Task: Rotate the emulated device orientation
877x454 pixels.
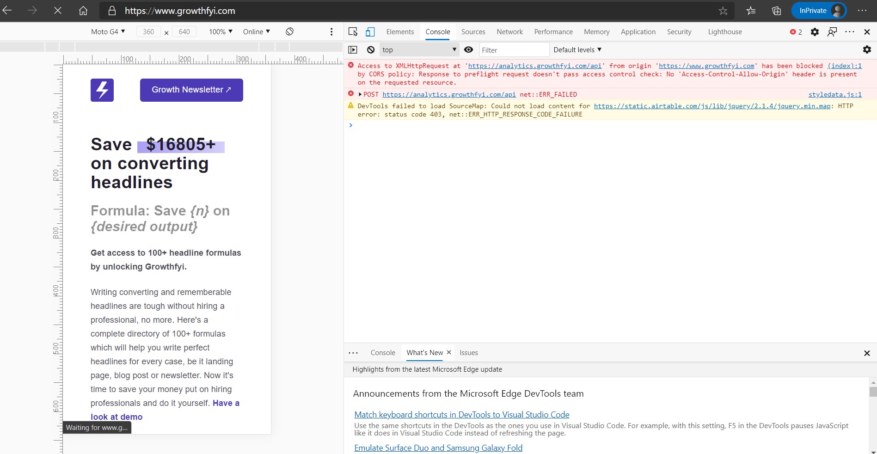Action: (289, 31)
